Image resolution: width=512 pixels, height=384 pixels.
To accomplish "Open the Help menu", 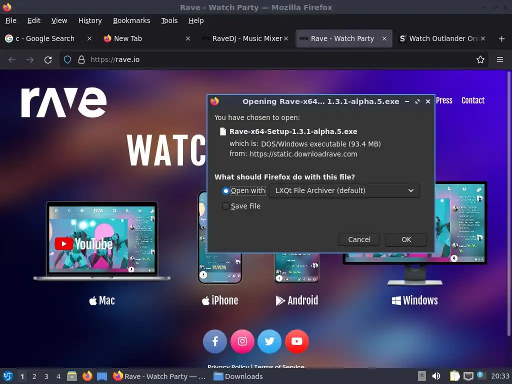I will pyautogui.click(x=196, y=20).
